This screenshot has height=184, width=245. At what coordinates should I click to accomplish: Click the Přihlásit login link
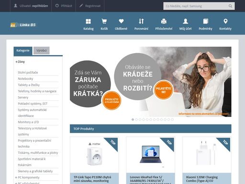pos(64,6)
